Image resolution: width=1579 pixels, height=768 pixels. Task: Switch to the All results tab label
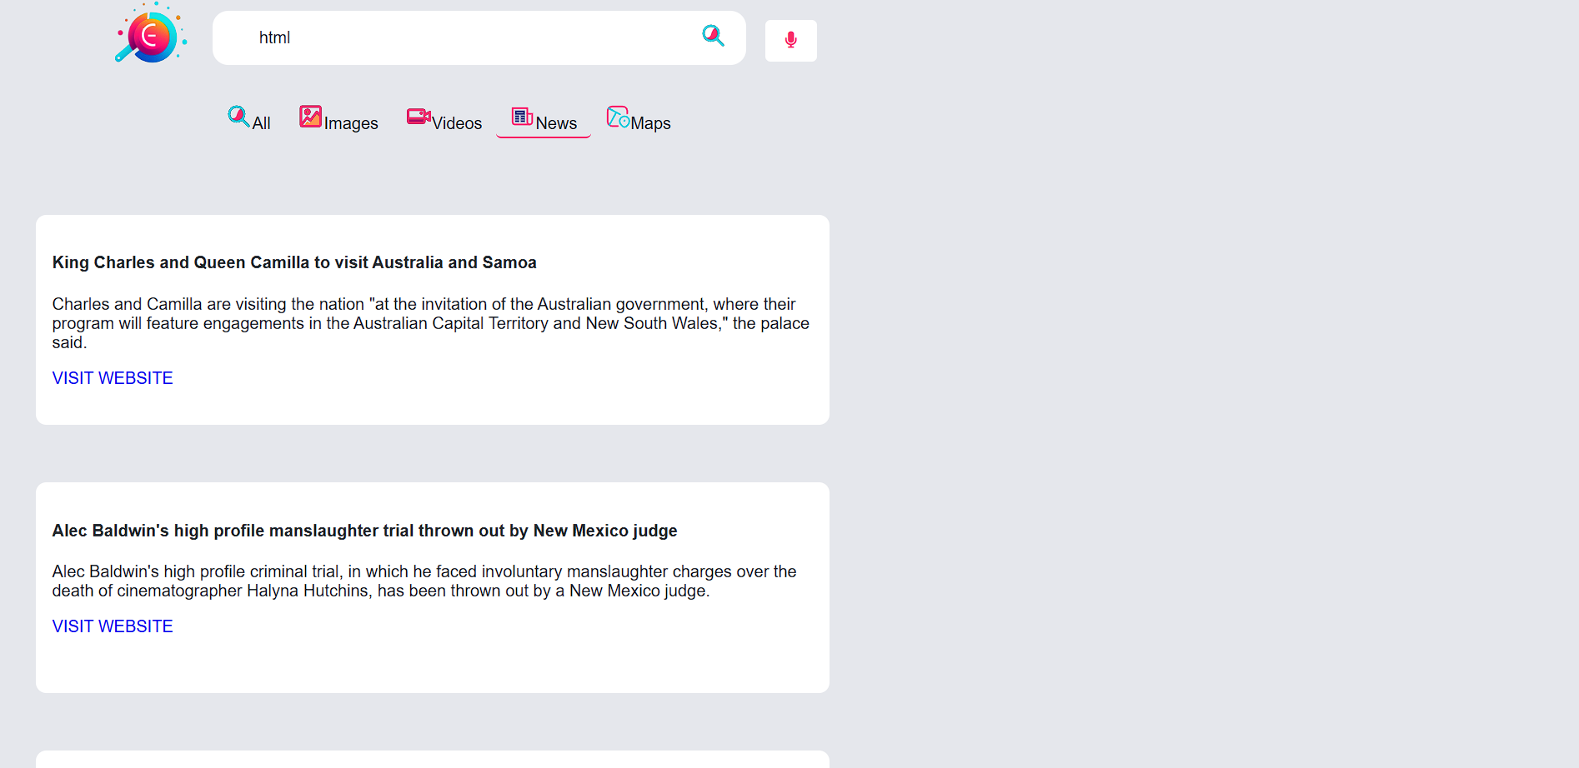pos(262,123)
